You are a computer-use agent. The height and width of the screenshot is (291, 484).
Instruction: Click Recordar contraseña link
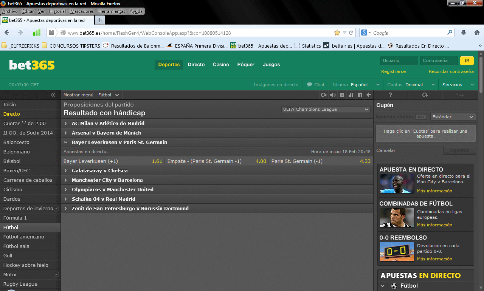pyautogui.click(x=451, y=71)
